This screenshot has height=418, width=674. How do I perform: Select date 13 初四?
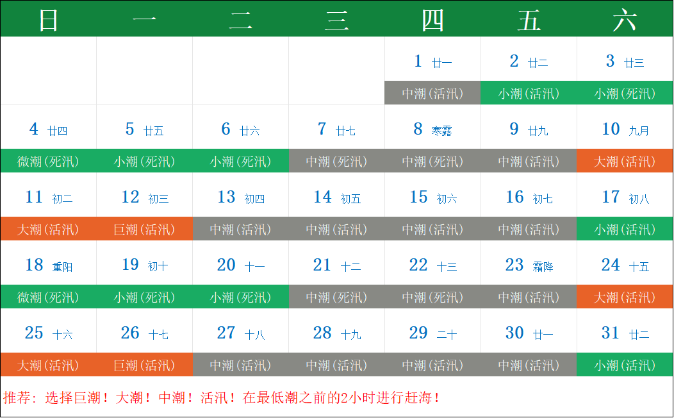pos(240,197)
